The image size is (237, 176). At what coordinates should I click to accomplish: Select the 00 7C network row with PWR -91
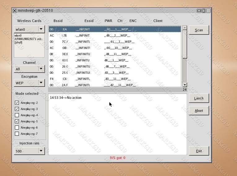click(x=115, y=42)
